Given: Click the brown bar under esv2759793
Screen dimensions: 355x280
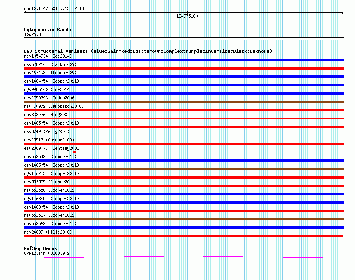Looking at the screenshot, I should [183, 102].
